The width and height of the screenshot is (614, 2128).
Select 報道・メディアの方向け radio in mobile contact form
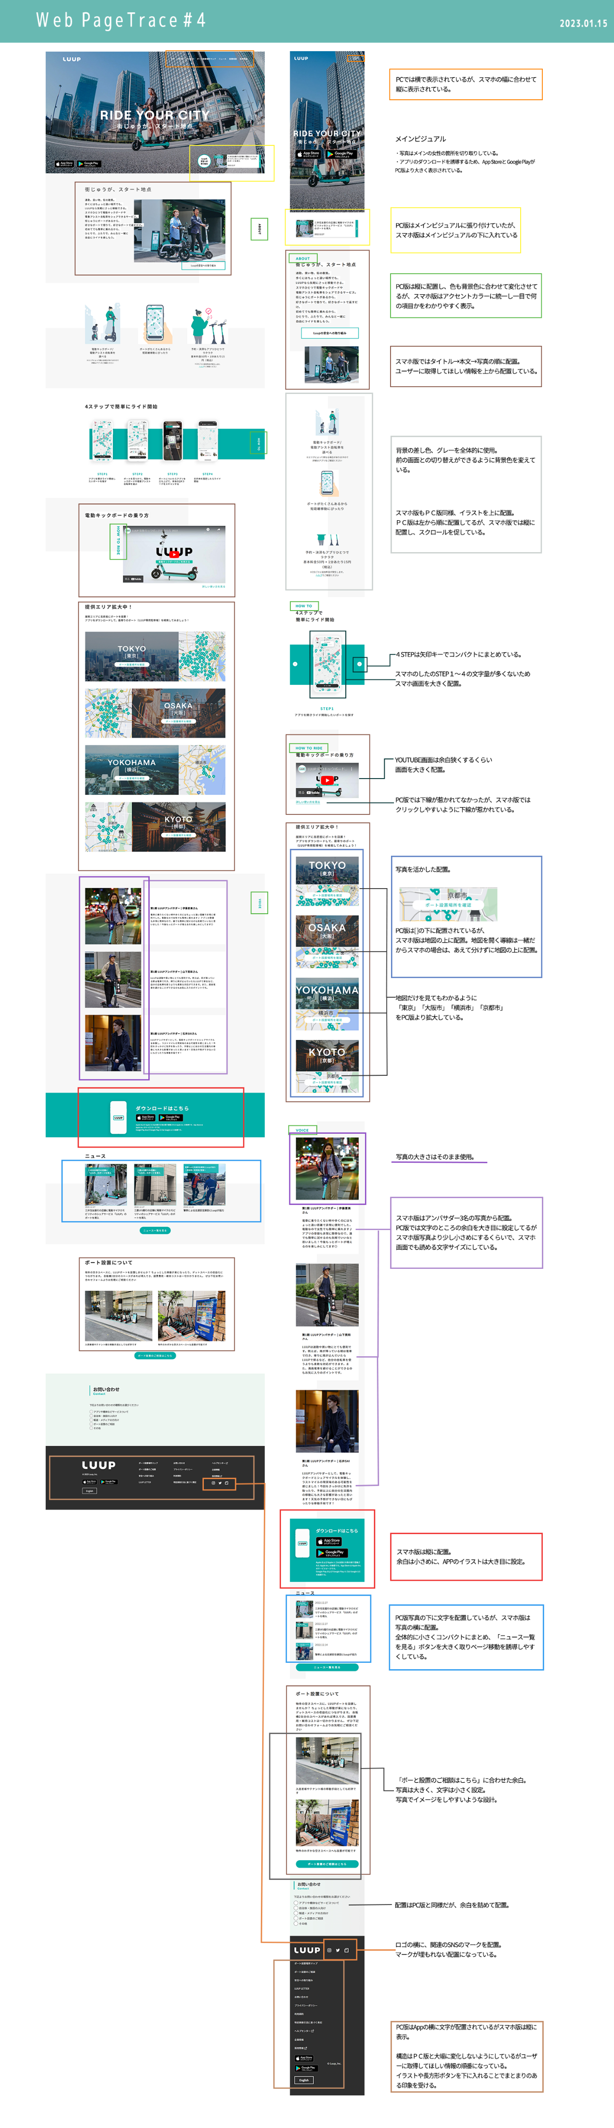296,1913
